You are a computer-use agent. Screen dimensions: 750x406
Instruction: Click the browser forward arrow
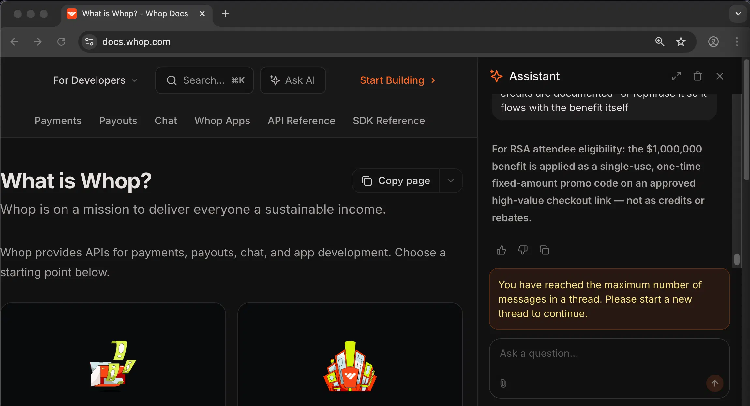[38, 42]
